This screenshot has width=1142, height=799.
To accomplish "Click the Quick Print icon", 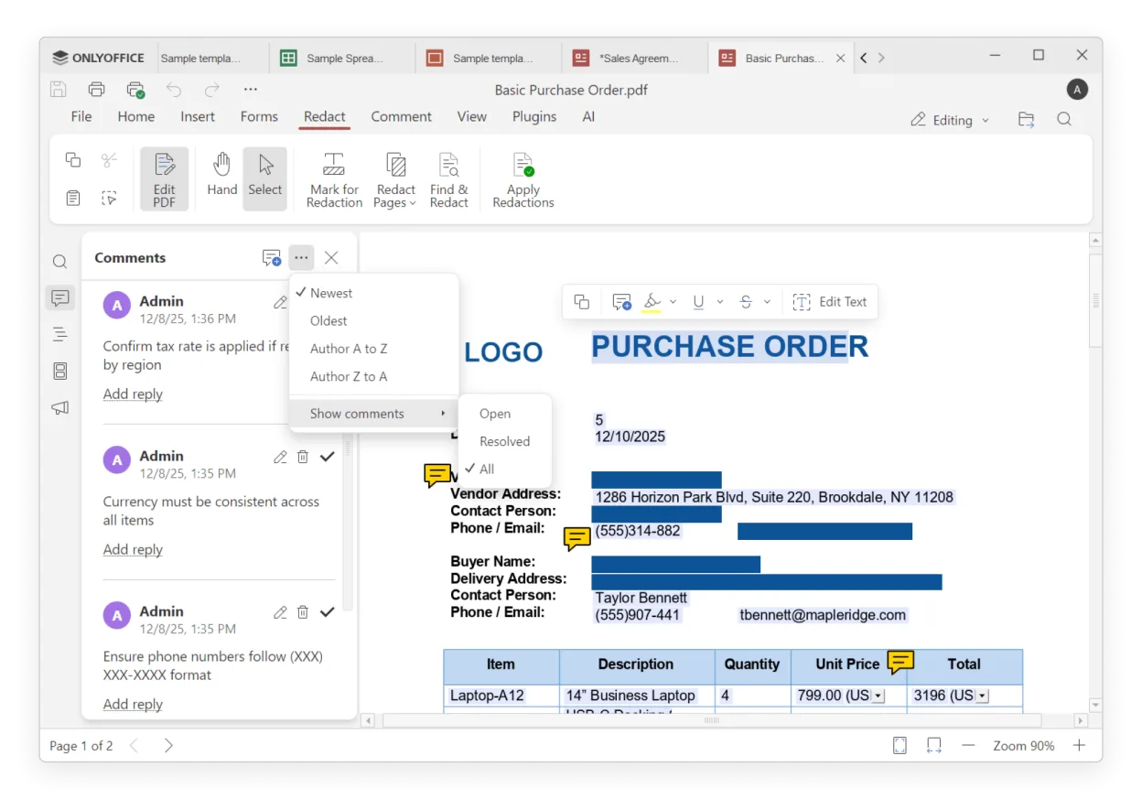I will (x=135, y=90).
